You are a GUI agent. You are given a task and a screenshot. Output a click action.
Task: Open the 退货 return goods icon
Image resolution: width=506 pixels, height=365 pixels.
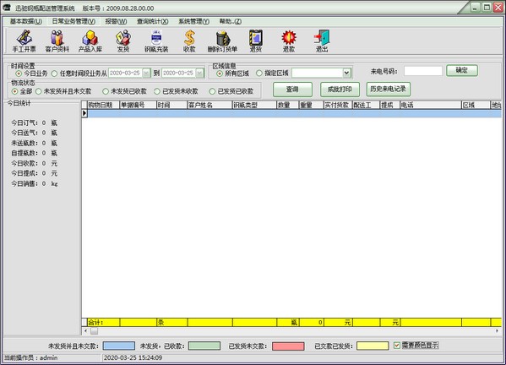click(x=256, y=41)
